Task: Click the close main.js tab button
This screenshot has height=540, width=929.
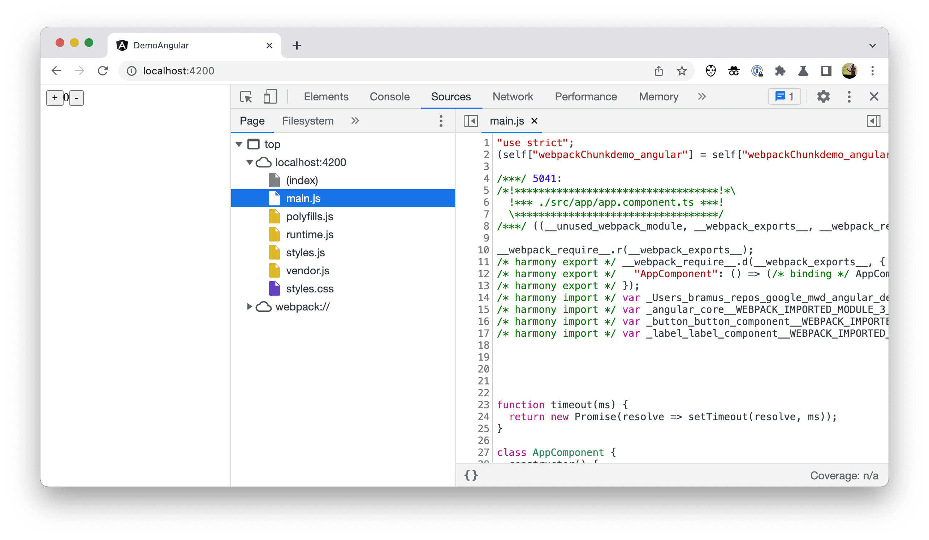Action: coord(536,122)
